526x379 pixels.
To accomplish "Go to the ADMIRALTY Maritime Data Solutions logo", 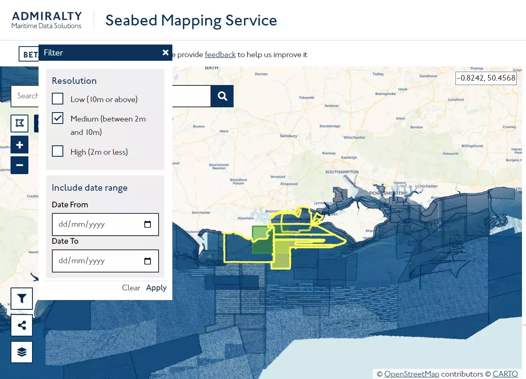I will coord(47,20).
